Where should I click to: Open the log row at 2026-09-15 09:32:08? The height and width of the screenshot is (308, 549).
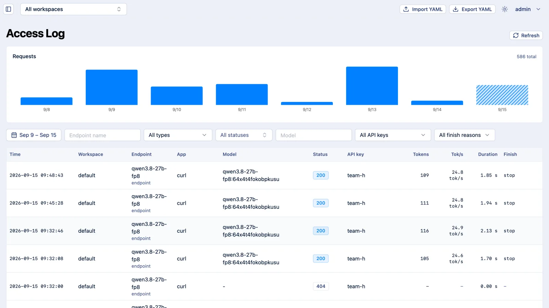(x=274, y=258)
